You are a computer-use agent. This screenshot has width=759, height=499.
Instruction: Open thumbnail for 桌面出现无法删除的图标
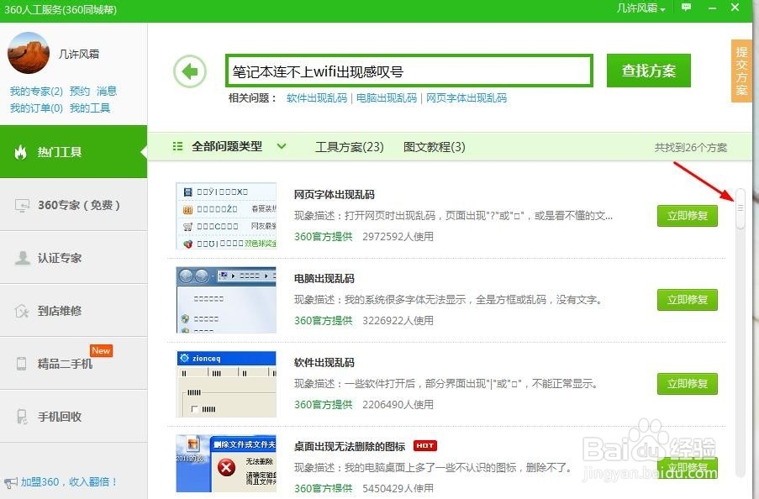pos(226,464)
